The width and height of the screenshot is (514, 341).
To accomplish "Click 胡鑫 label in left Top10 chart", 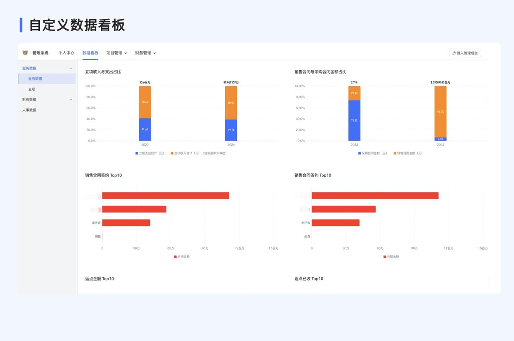I will [x=98, y=236].
